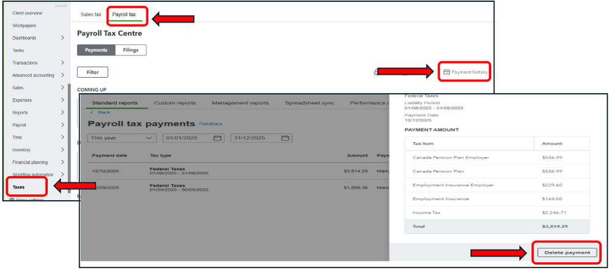Expand the Payroll sidebar submenu

point(63,125)
